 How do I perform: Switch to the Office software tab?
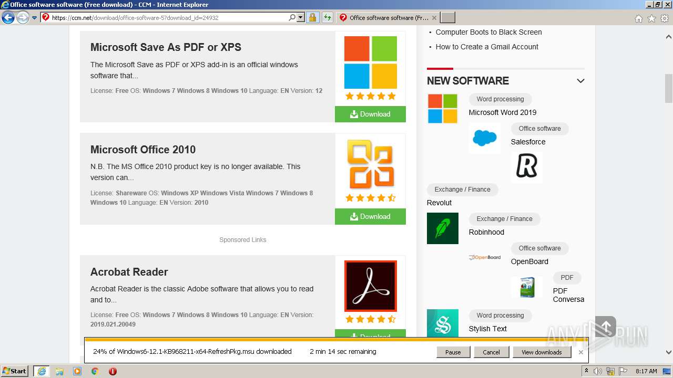[x=388, y=18]
